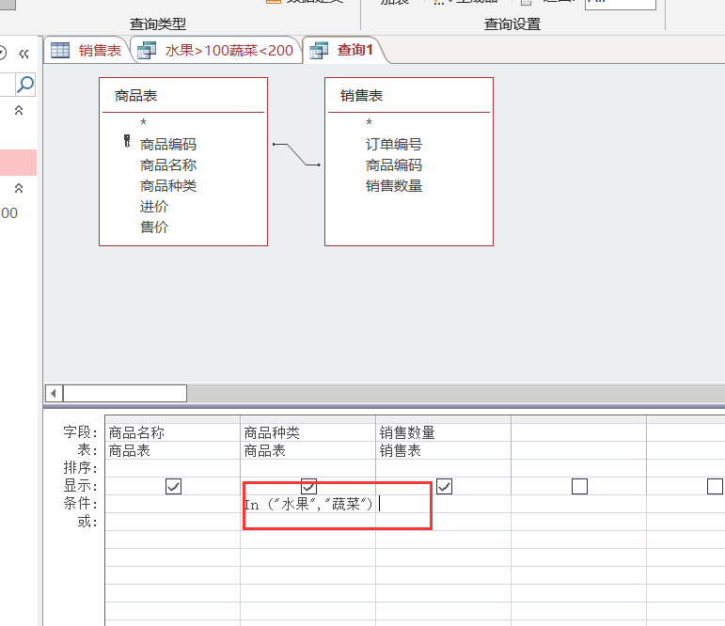
Task: Click the navigation pane search magnifier icon
Action: [x=25, y=85]
